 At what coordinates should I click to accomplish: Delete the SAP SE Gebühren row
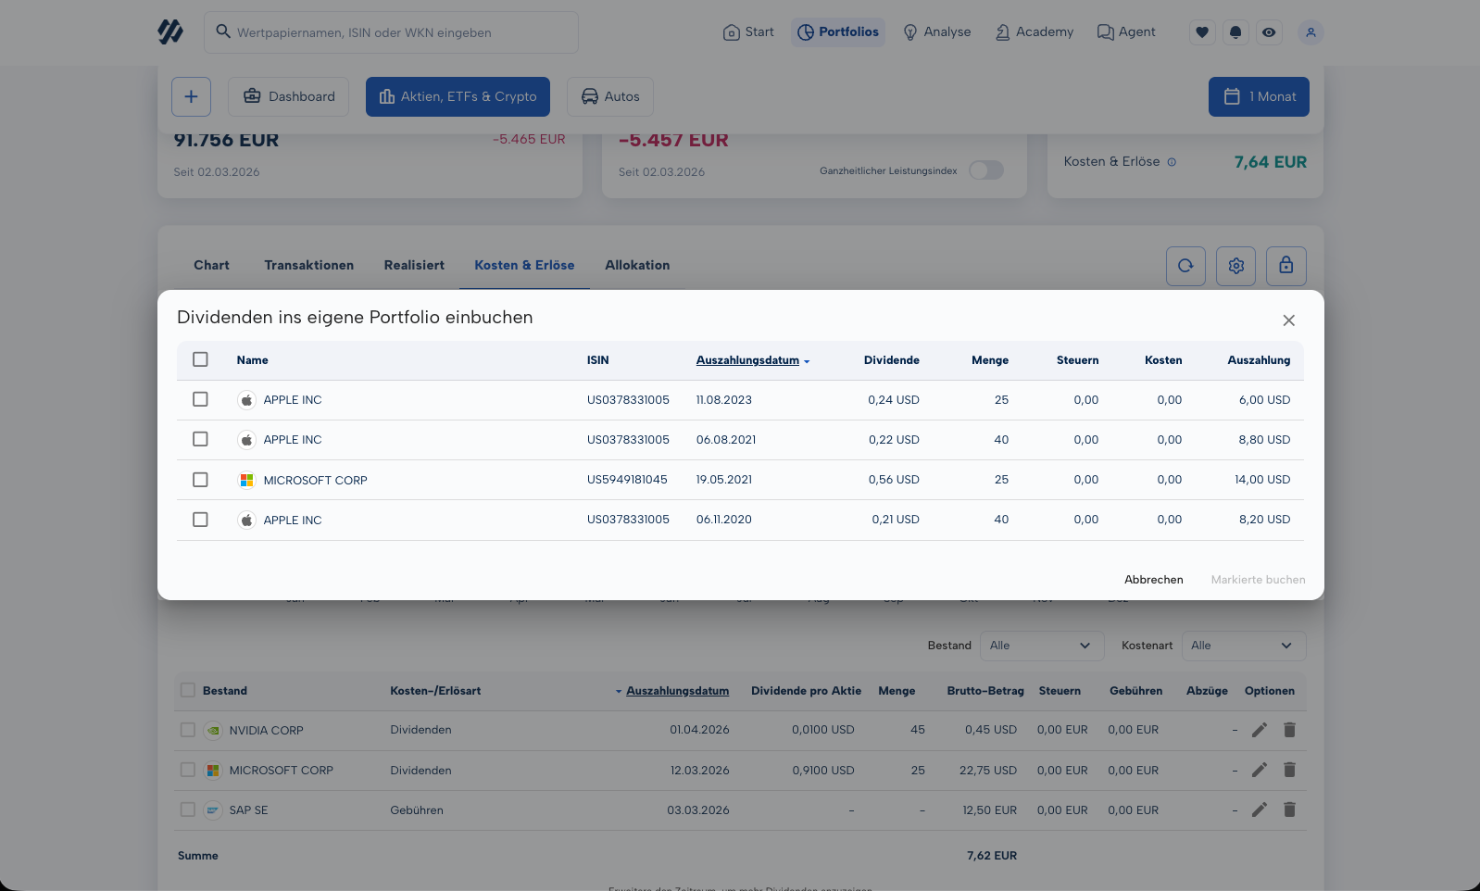pyautogui.click(x=1289, y=809)
